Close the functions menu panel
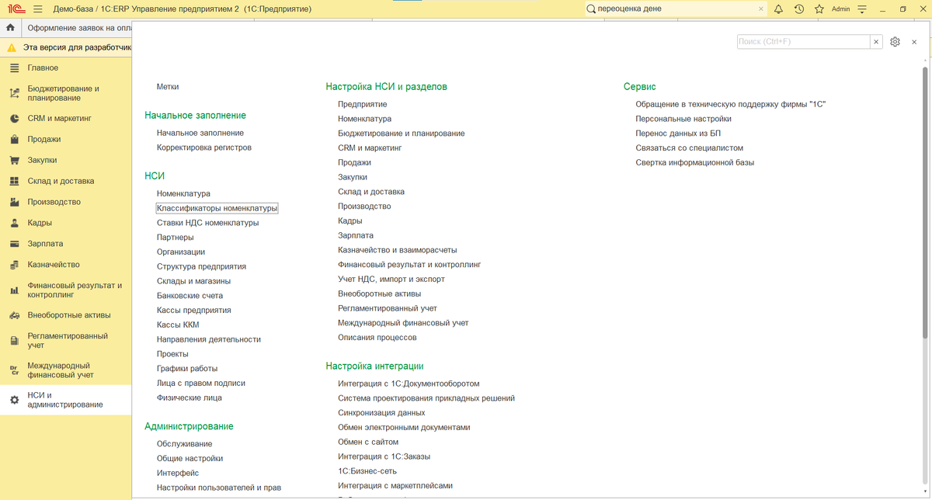 [x=914, y=42]
